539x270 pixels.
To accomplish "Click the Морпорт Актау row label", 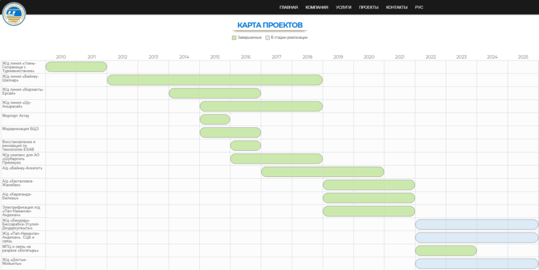I will [16, 115].
